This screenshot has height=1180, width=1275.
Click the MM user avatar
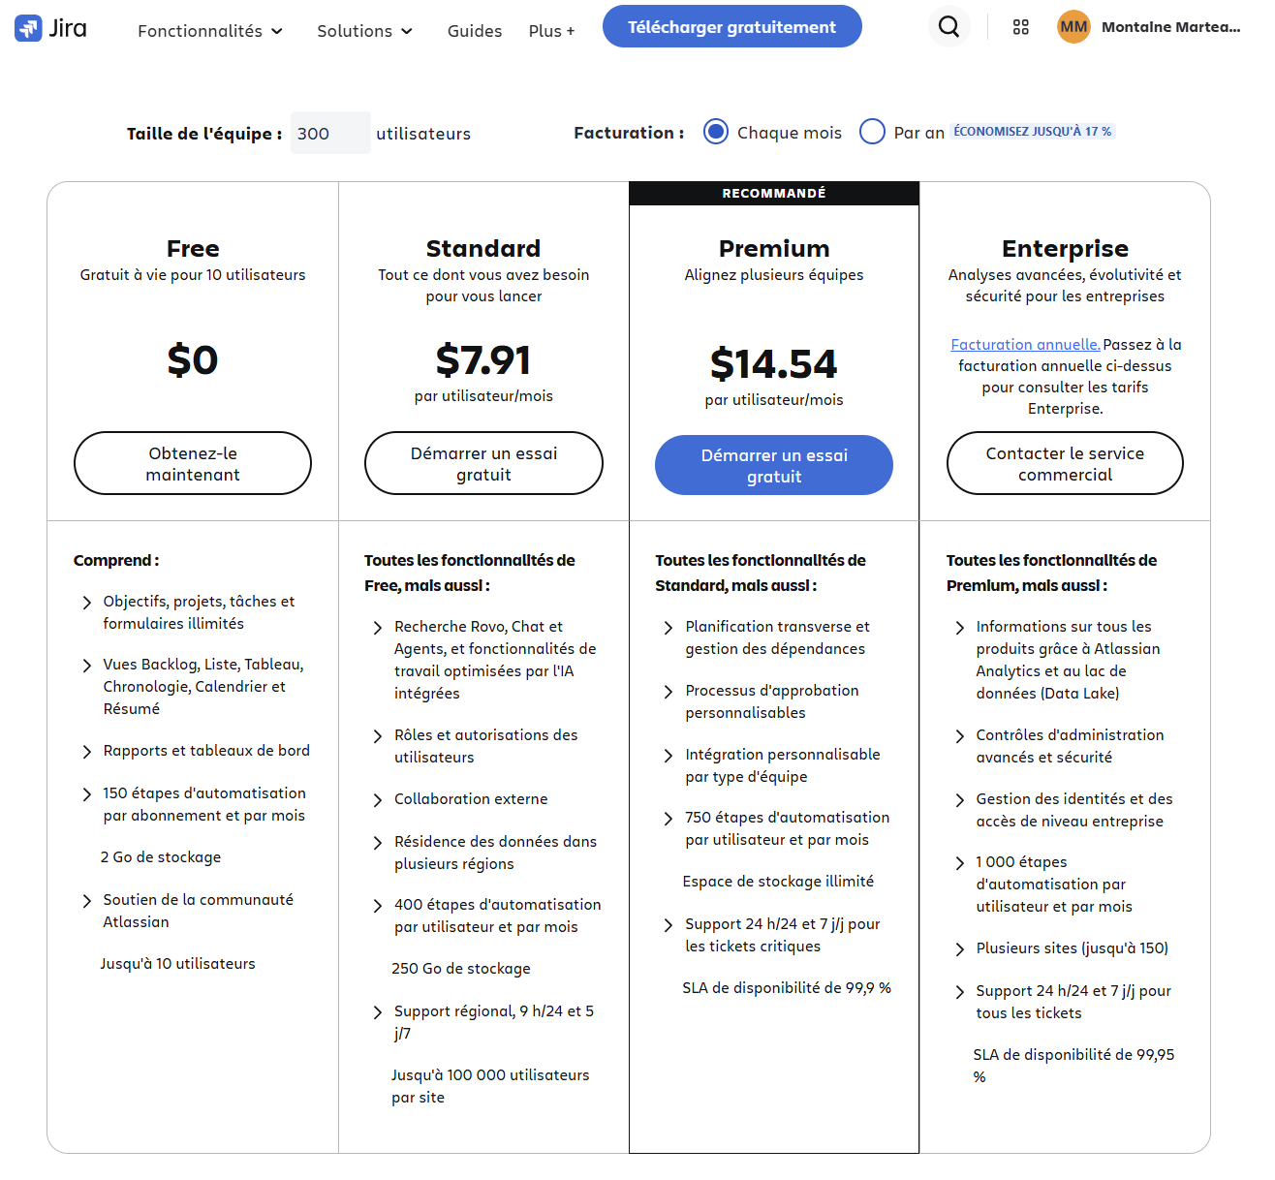[1073, 27]
